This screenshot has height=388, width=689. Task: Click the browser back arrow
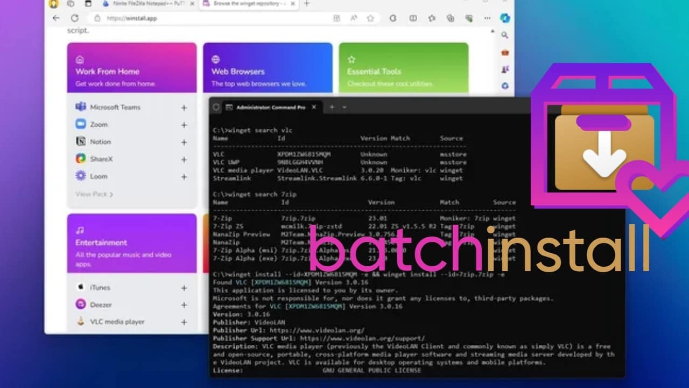[56, 18]
